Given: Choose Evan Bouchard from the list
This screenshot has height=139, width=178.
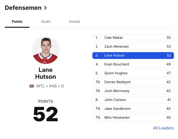Looking at the screenshot, I should (133, 64).
